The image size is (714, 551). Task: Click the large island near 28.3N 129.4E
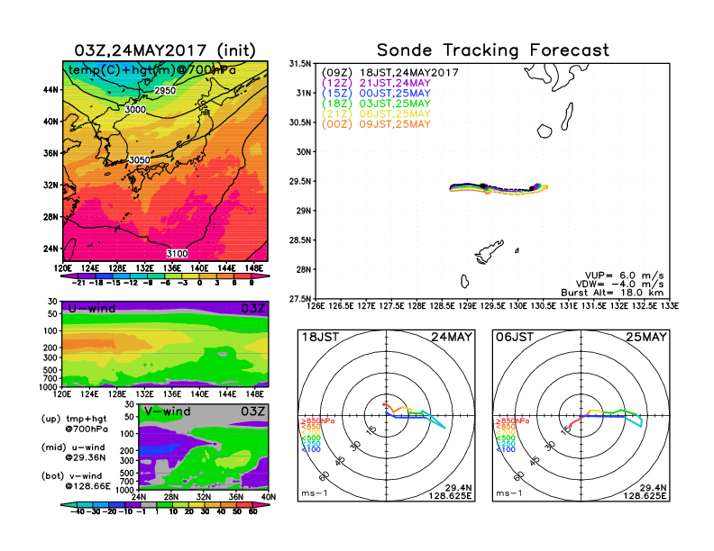click(490, 251)
